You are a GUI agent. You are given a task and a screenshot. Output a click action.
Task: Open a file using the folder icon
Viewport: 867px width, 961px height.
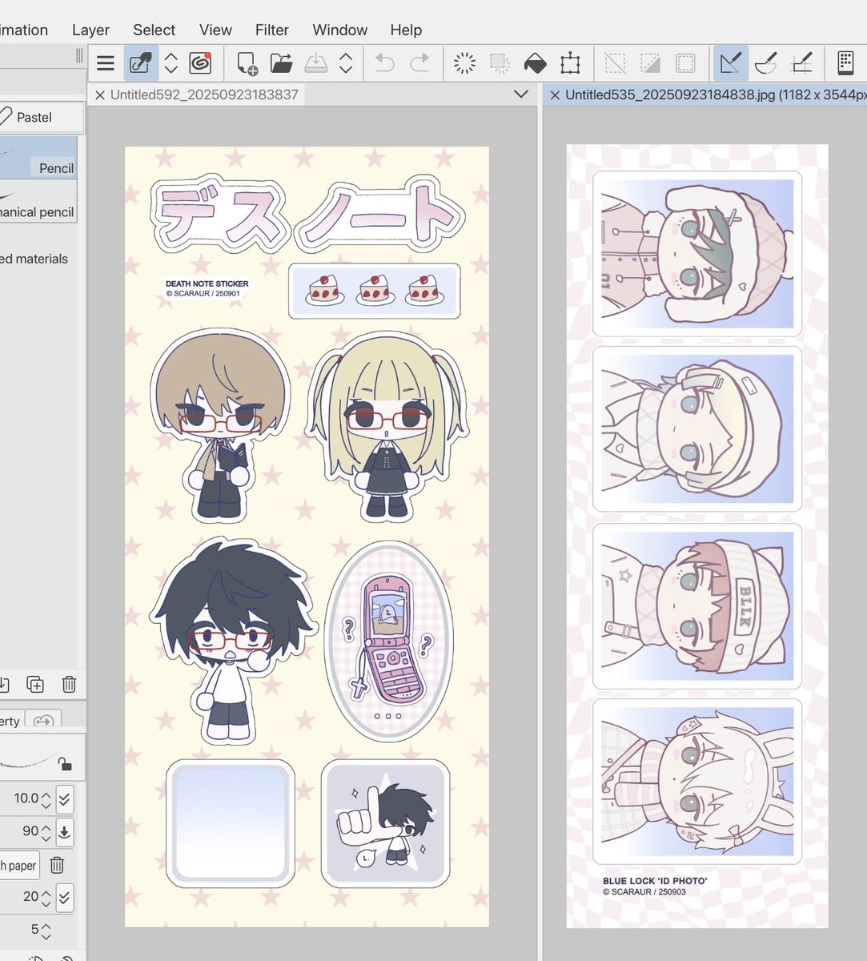(x=281, y=63)
